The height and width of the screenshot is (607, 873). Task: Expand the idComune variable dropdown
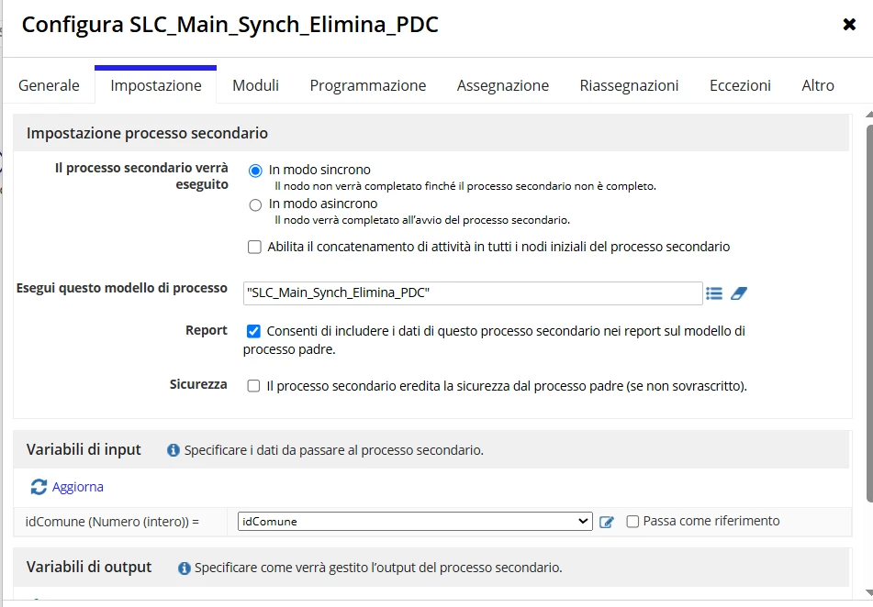[415, 522]
